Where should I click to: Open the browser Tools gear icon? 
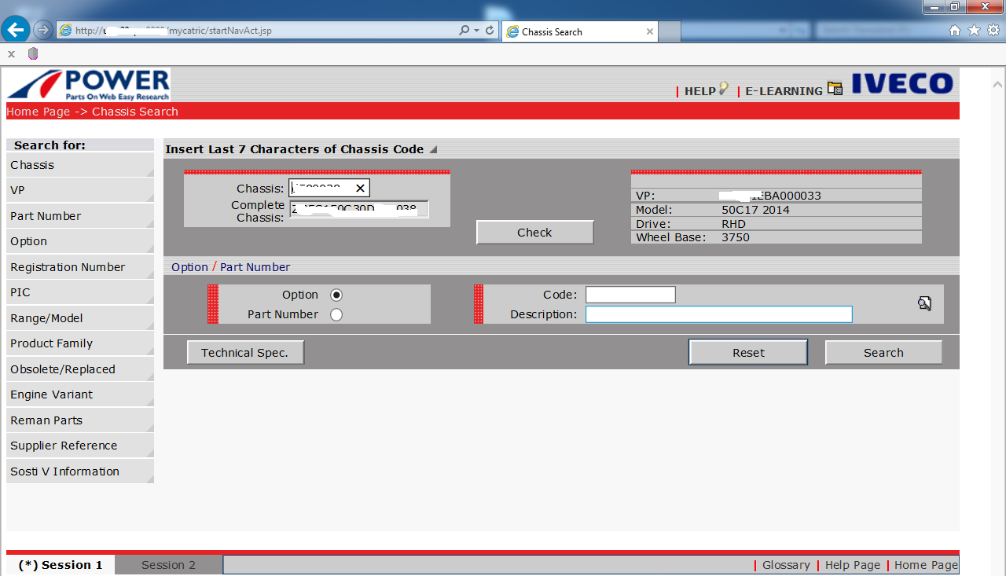click(x=993, y=31)
